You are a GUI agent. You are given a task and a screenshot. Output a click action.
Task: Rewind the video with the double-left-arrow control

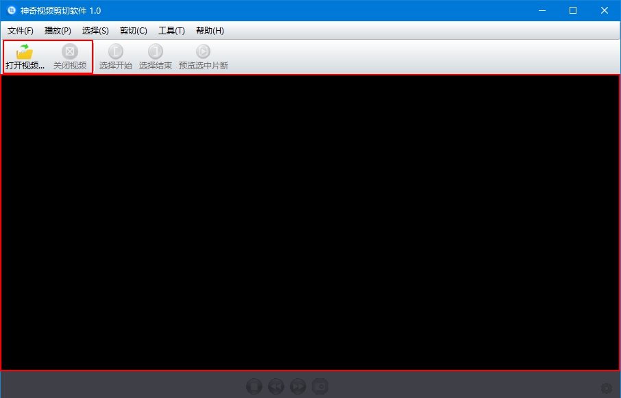(276, 386)
